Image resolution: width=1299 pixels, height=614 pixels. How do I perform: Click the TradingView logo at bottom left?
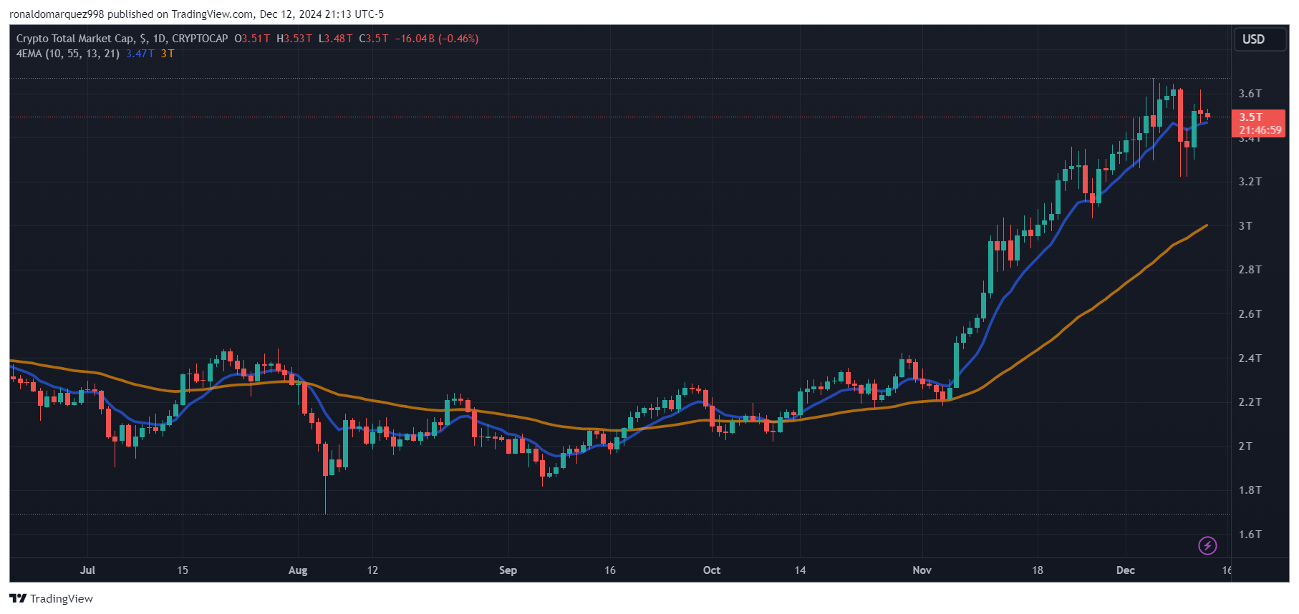click(51, 598)
